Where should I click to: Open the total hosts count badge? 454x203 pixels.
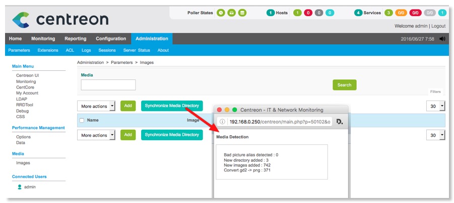[271, 13]
